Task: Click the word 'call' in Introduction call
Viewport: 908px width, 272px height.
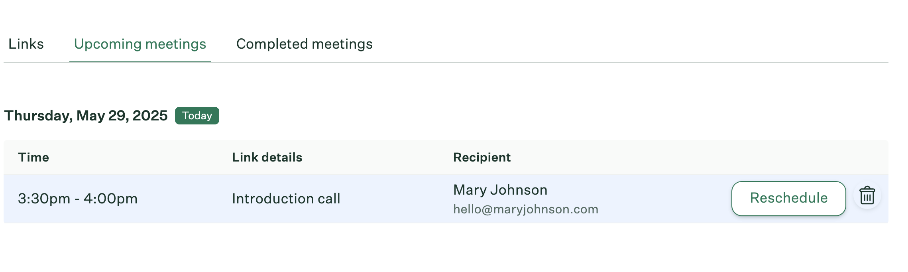Action: coord(329,199)
